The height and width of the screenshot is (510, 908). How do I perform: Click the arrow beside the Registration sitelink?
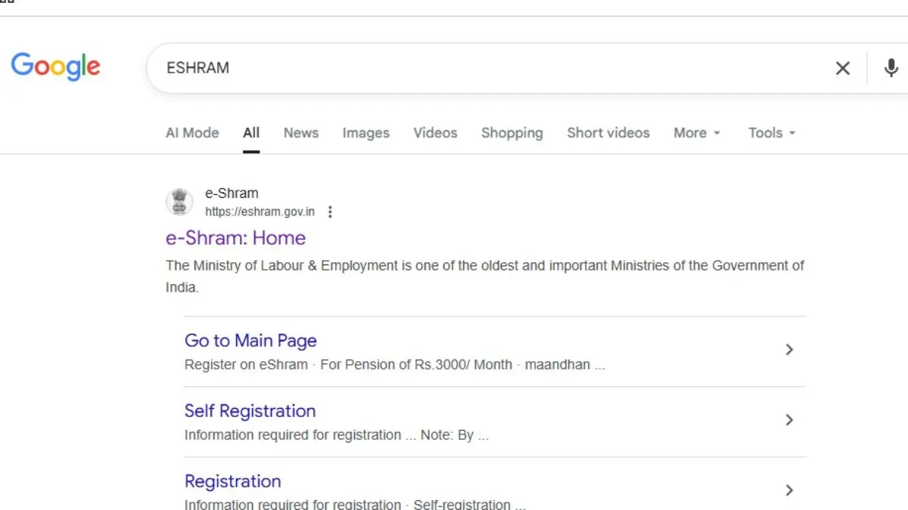click(789, 490)
